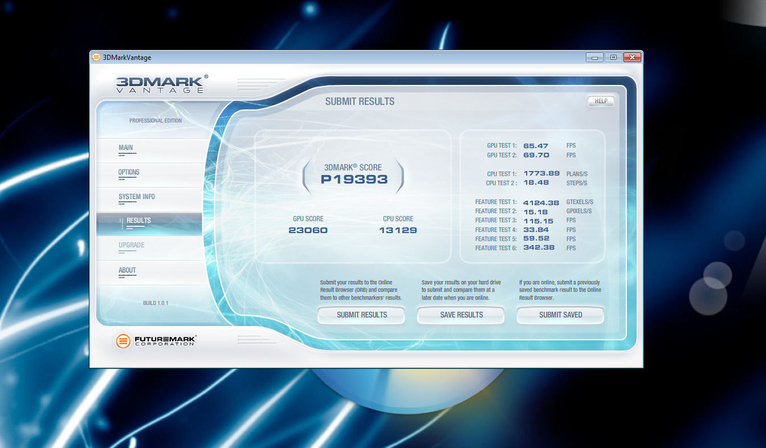Click the Save Results button

(x=461, y=315)
